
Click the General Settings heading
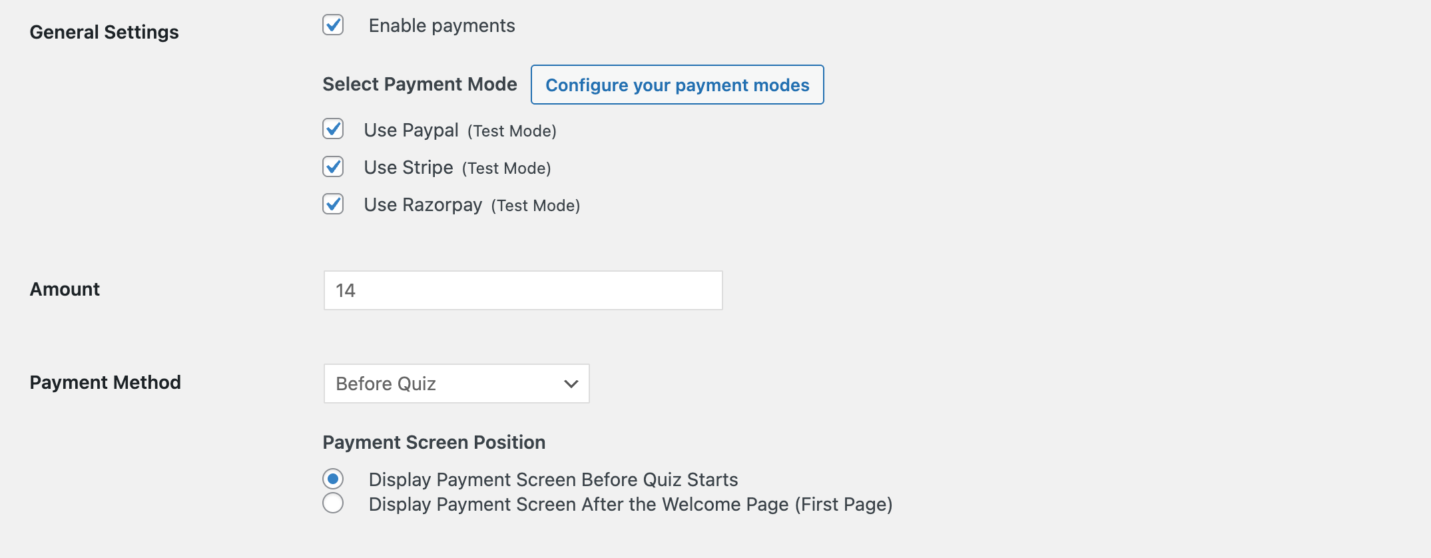click(x=104, y=32)
